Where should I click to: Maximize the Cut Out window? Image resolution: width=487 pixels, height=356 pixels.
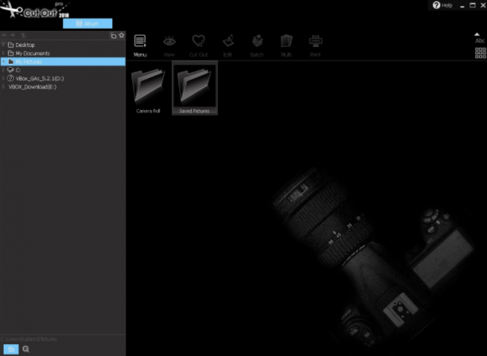473,6
